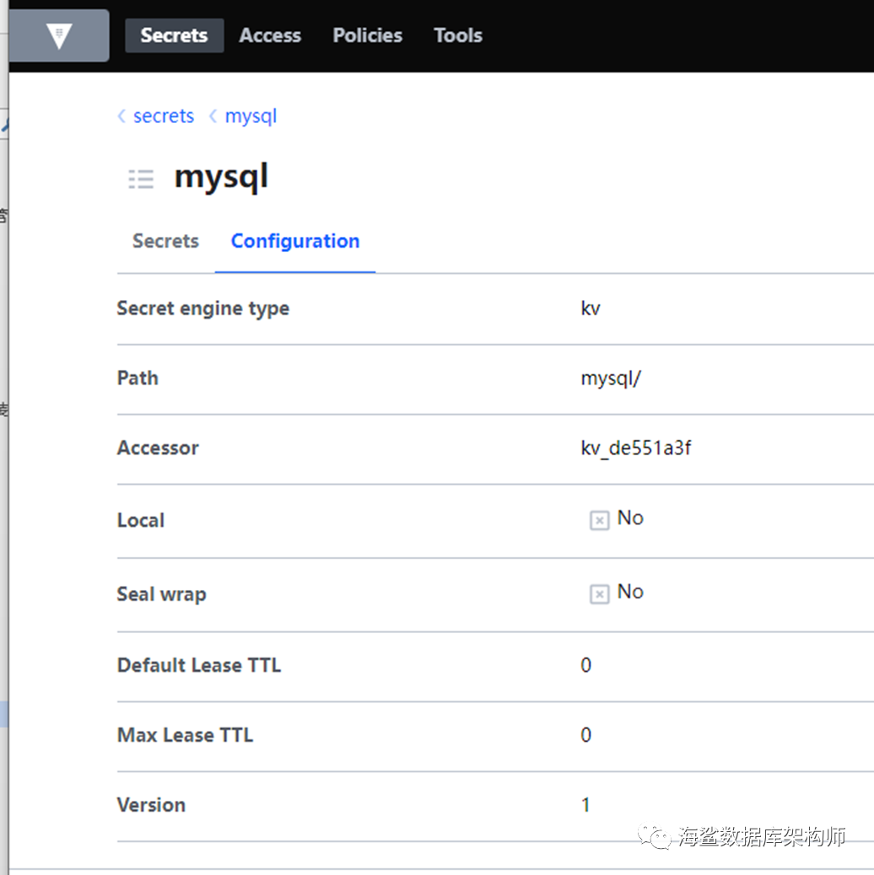Screen dimensions: 874x875
Task: Click the 'Secret engine type' label
Action: 203,309
